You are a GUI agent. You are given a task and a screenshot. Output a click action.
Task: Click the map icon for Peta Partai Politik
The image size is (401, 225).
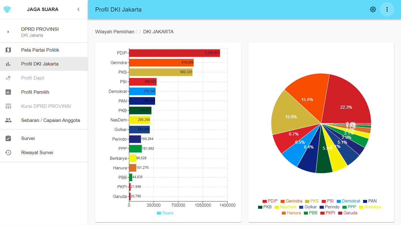point(8,50)
